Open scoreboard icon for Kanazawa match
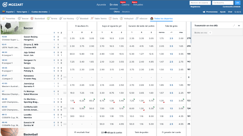The width and height of the screenshot is (243, 136). click(65, 77)
